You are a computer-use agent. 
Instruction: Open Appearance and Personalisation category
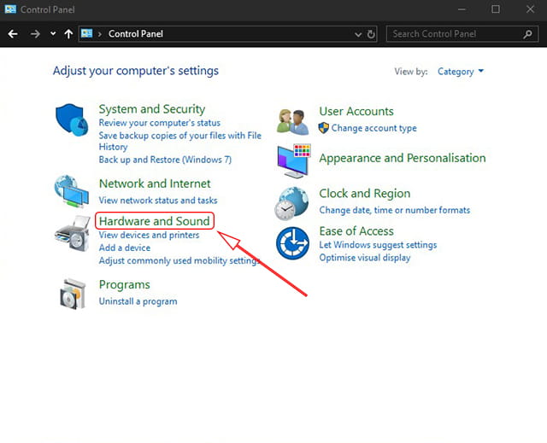[x=403, y=158]
